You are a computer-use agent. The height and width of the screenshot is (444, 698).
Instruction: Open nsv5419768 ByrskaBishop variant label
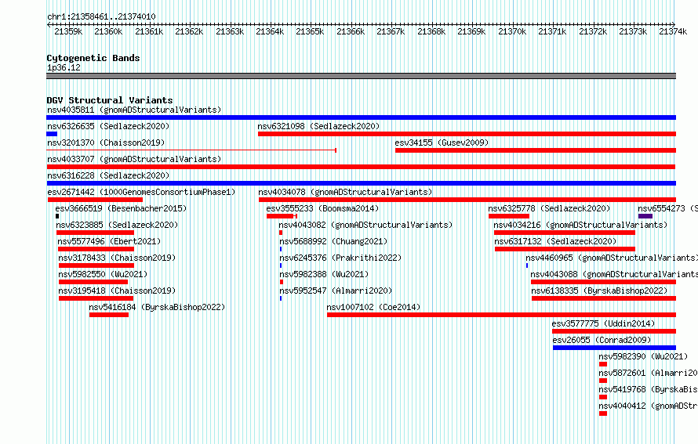[x=648, y=389]
